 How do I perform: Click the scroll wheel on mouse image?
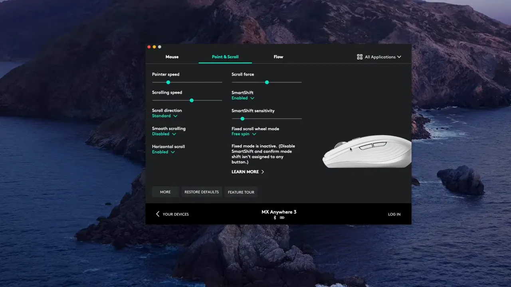click(x=341, y=145)
